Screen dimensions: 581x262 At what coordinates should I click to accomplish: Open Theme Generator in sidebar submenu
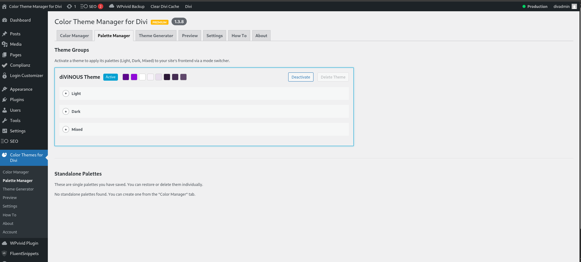18,189
